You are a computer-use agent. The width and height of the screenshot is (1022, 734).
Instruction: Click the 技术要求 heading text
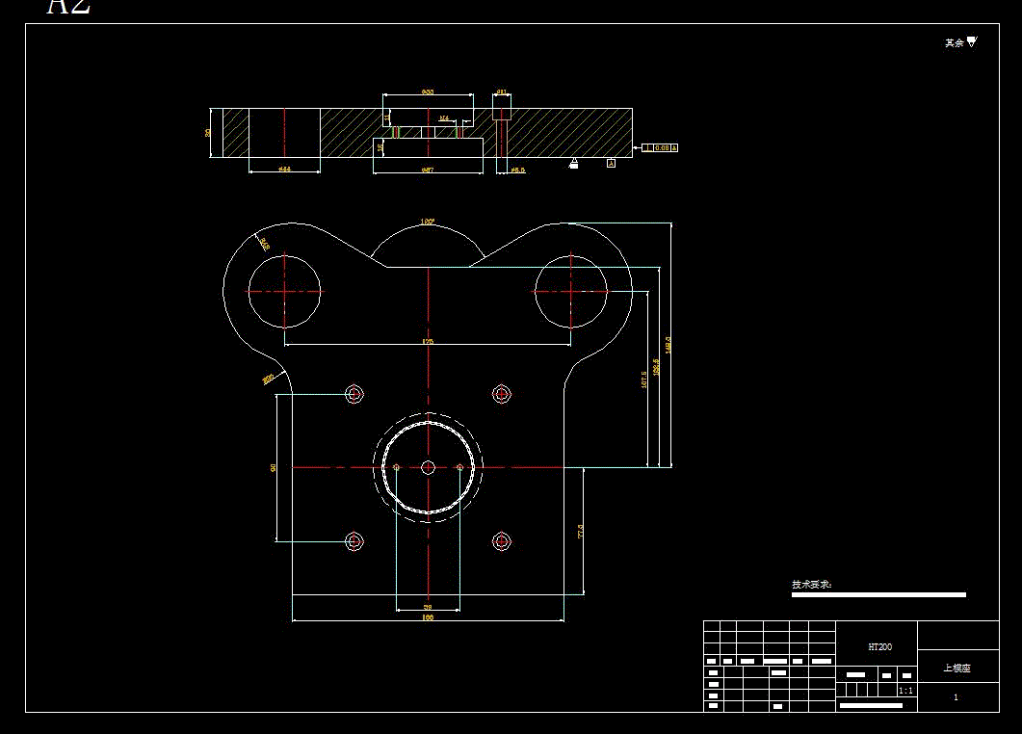click(811, 584)
